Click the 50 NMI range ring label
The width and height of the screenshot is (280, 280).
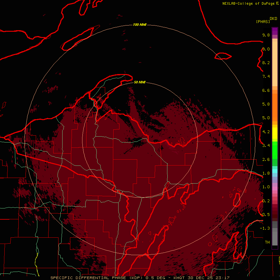140,82
